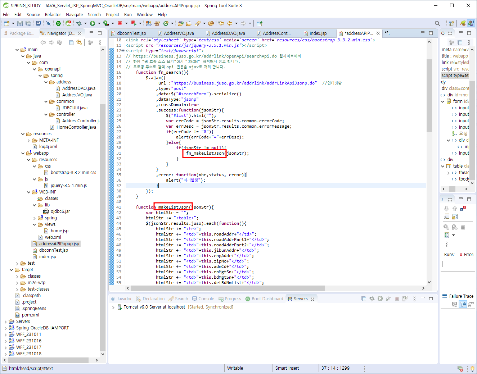
Task: Start the server from Servers toolbar
Action: (380, 298)
